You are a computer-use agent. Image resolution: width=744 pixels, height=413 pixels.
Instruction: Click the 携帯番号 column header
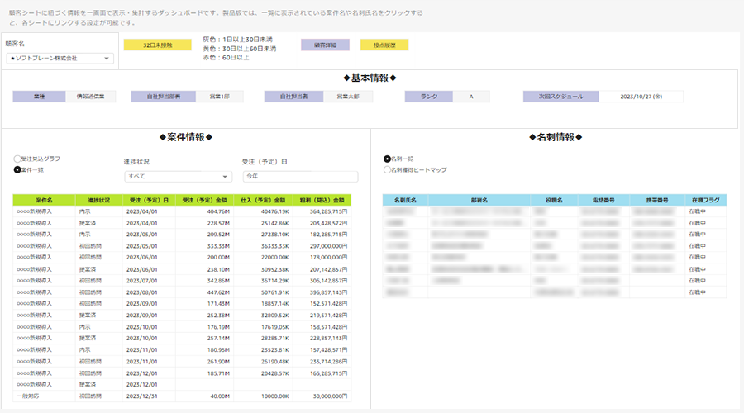point(657,200)
